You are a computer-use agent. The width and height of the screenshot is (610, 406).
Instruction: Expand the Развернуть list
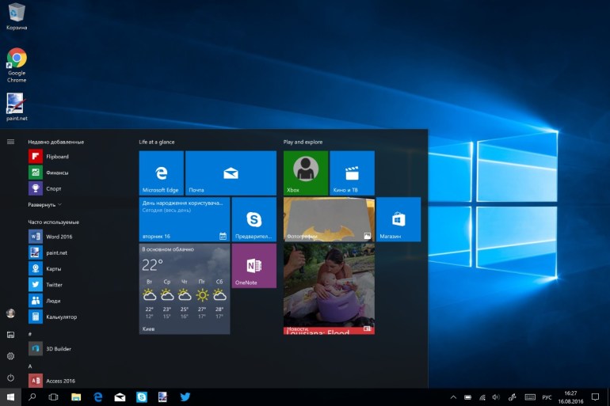point(44,205)
